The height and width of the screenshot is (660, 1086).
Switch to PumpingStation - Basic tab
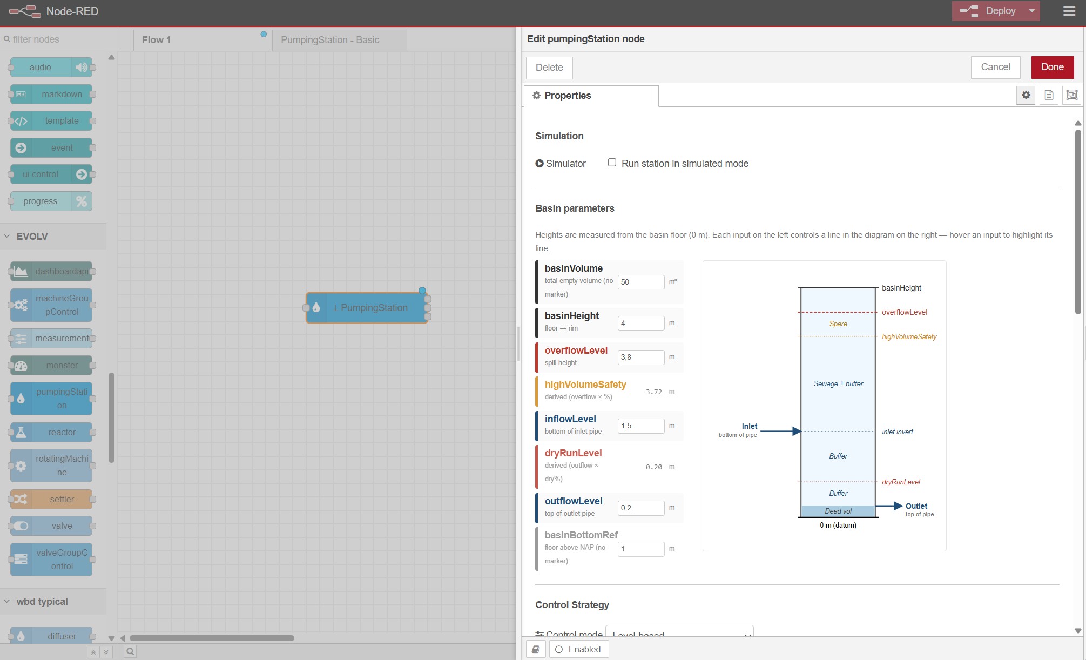click(340, 40)
